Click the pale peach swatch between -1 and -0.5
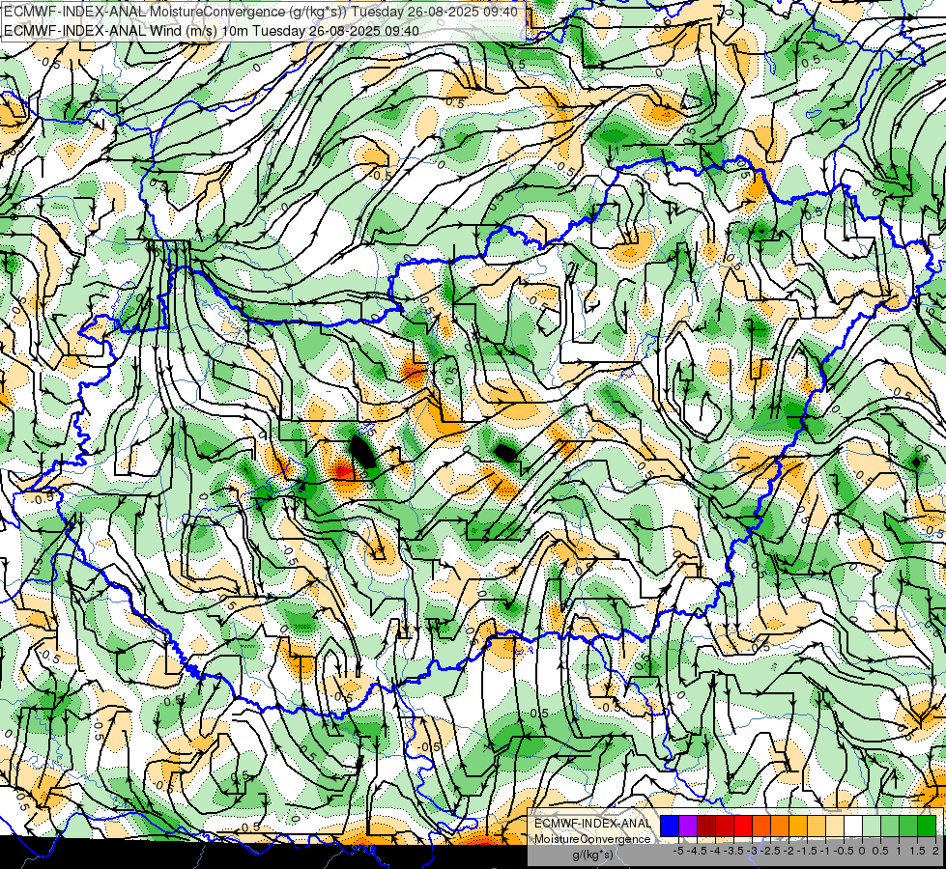 pyautogui.click(x=835, y=827)
